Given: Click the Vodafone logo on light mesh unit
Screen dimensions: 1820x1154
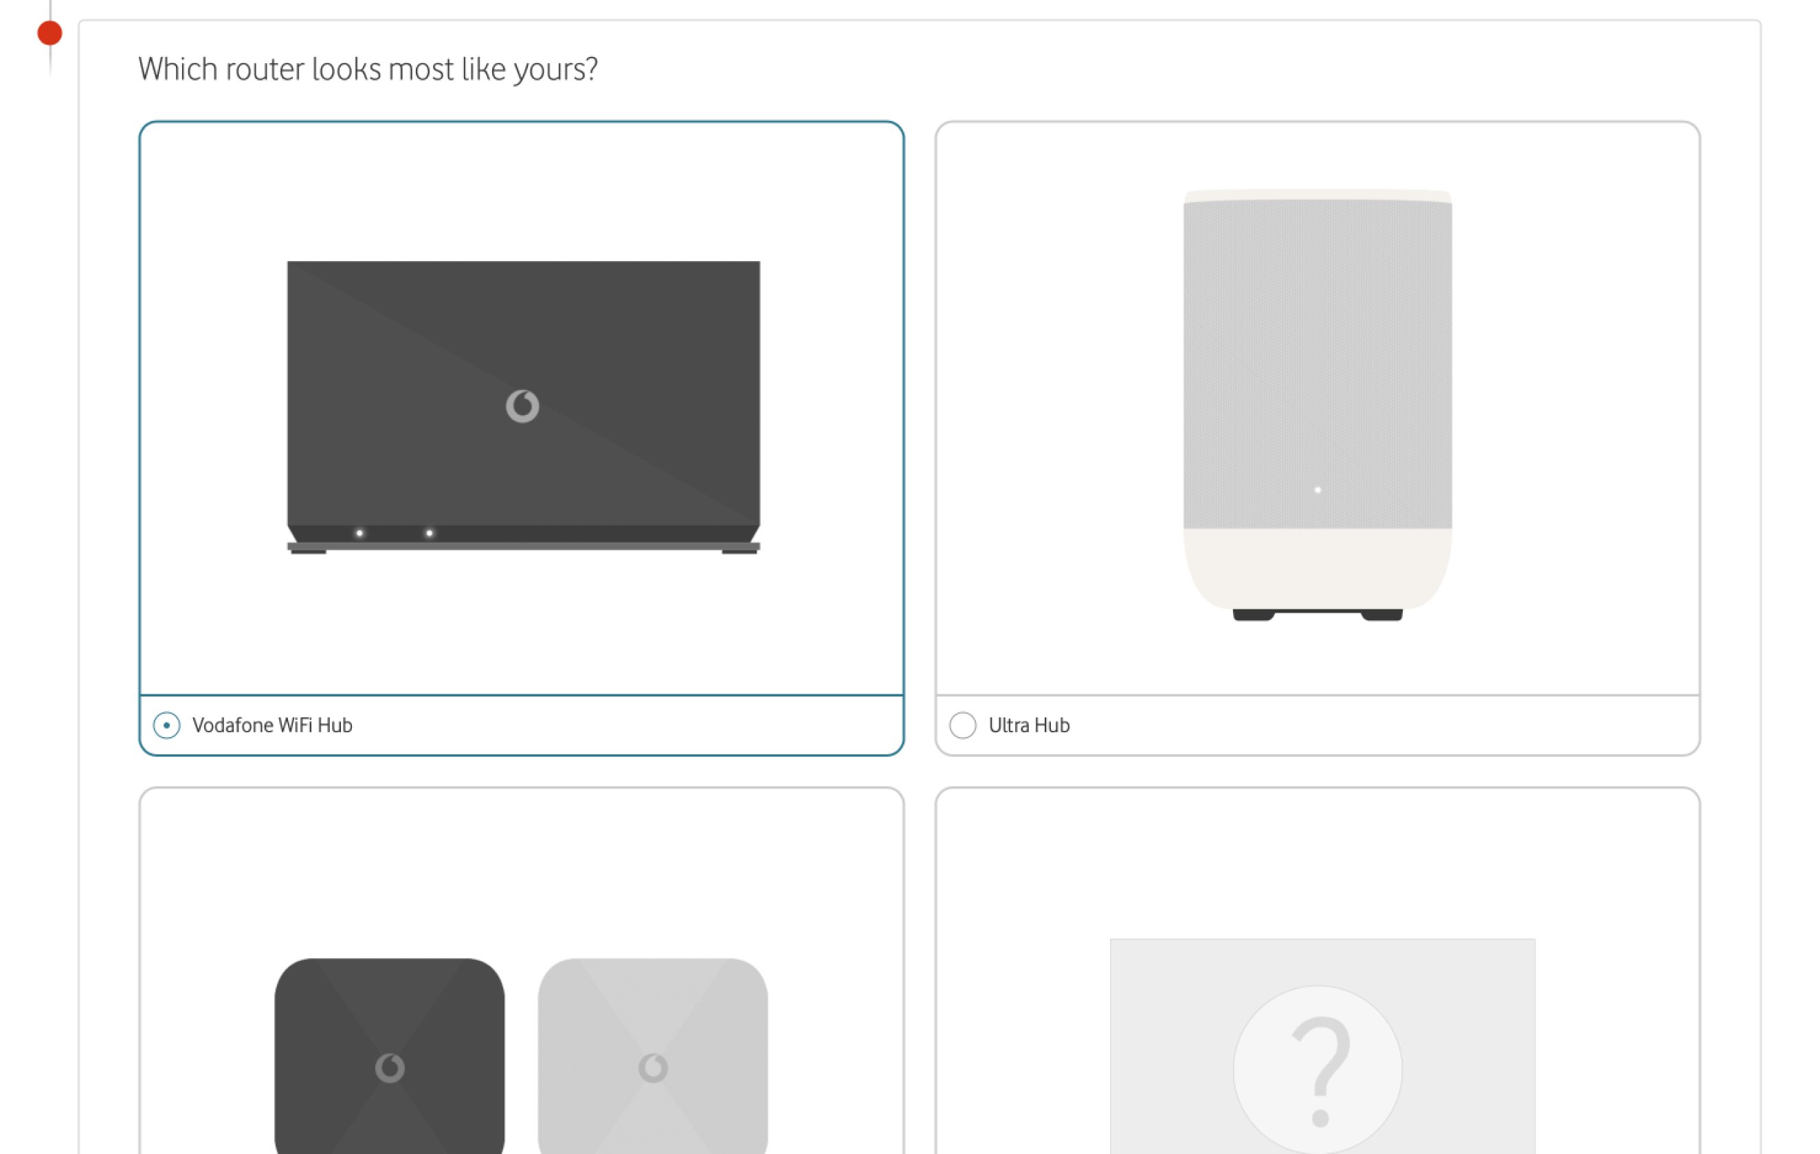Looking at the screenshot, I should tap(653, 1068).
